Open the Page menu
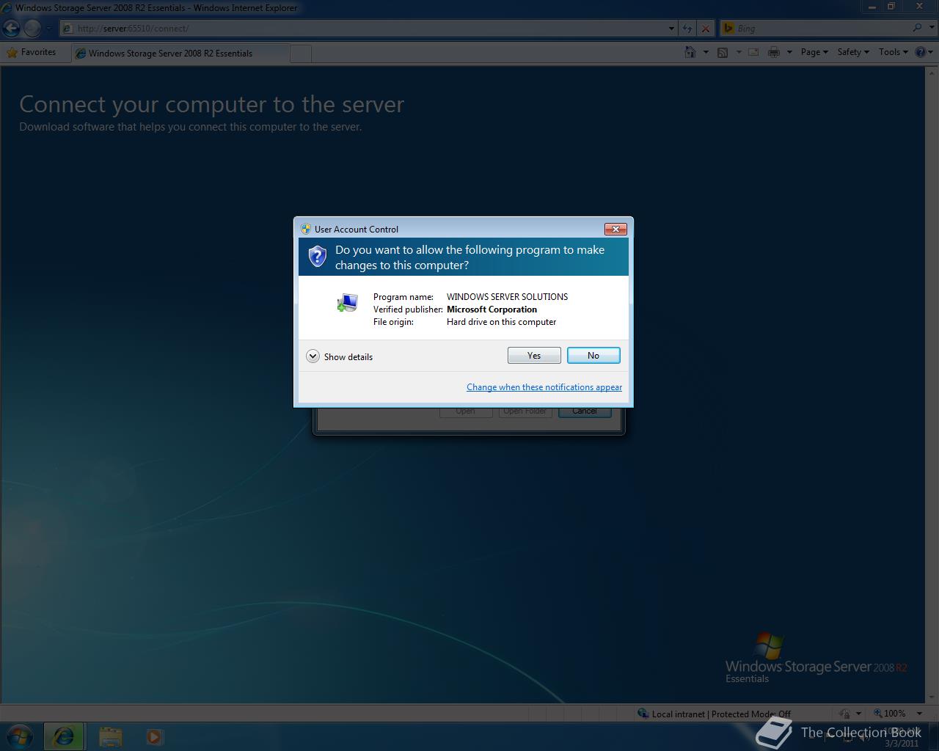Screen dimensions: 939x751 pos(814,52)
